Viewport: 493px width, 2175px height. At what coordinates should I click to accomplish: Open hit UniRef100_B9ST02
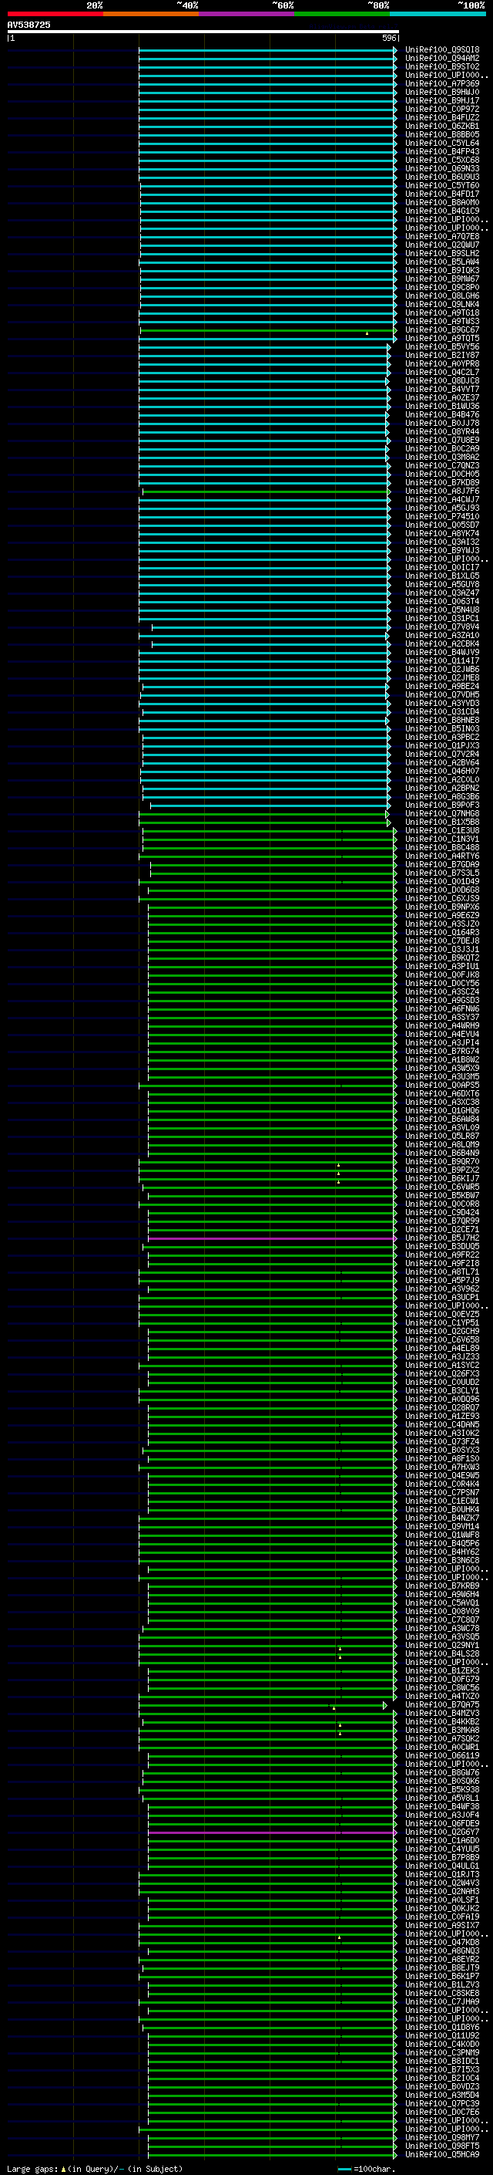tap(442, 66)
